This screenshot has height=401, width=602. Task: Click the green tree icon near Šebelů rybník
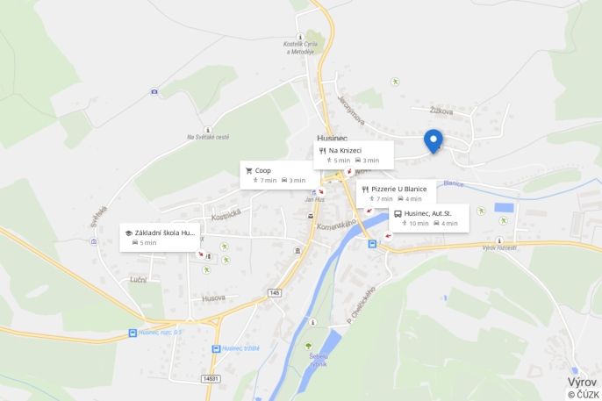point(308,346)
